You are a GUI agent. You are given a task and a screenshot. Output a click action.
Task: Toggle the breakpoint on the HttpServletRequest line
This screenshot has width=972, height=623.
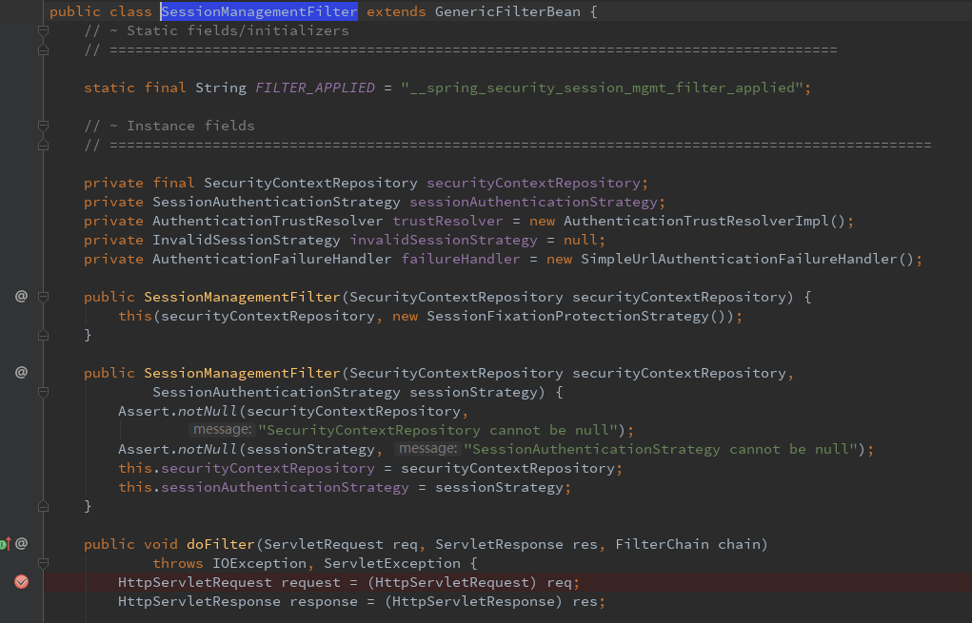[x=21, y=582]
